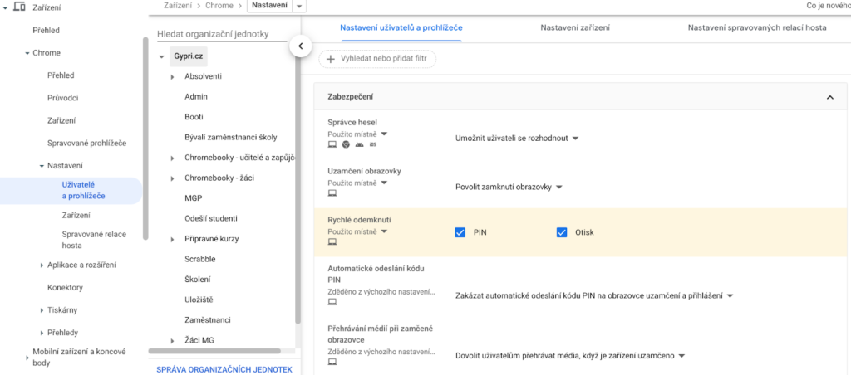
Task: Switch to the Nastavení zařízení tab
Action: (x=575, y=28)
